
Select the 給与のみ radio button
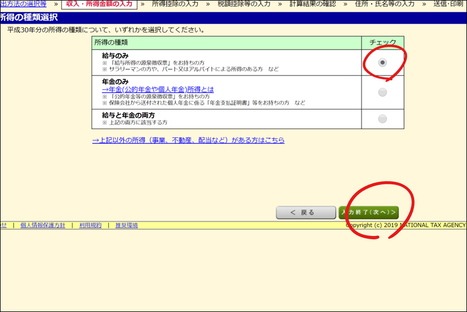(x=382, y=62)
